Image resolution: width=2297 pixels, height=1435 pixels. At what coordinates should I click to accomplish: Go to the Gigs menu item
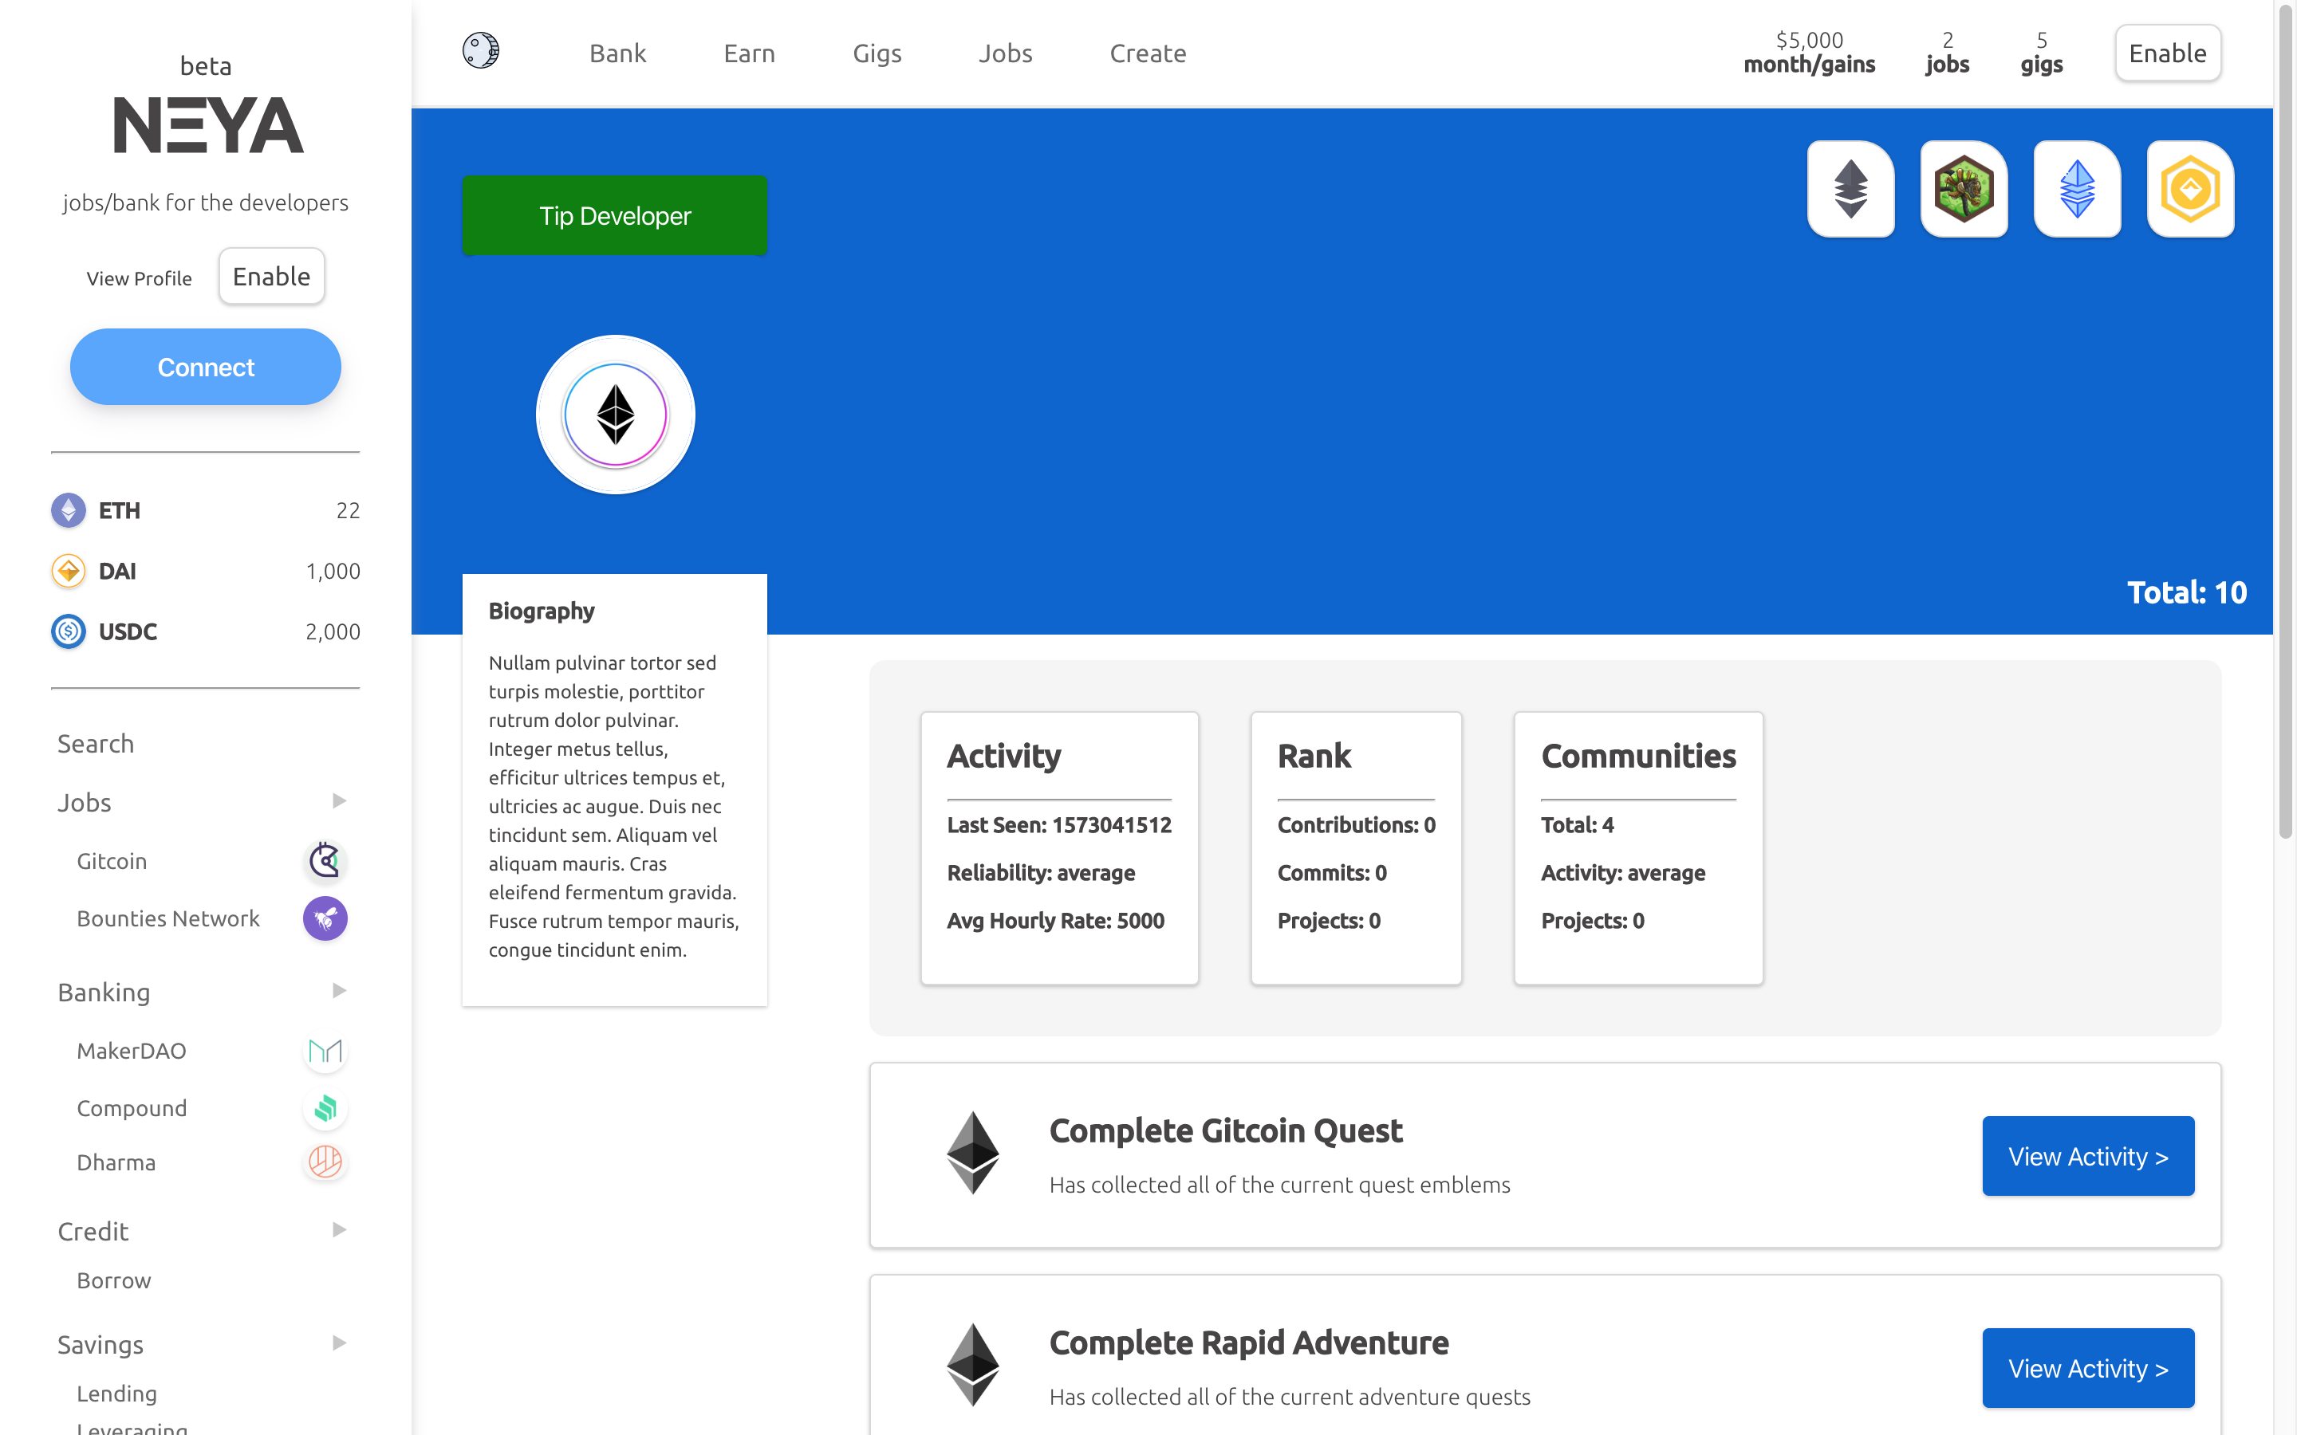[x=876, y=53]
